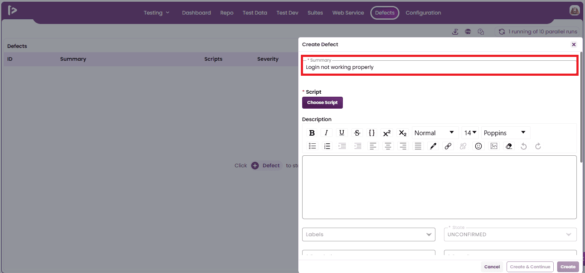Close the Create Defect panel
This screenshot has width=585, height=273.
pyautogui.click(x=574, y=45)
